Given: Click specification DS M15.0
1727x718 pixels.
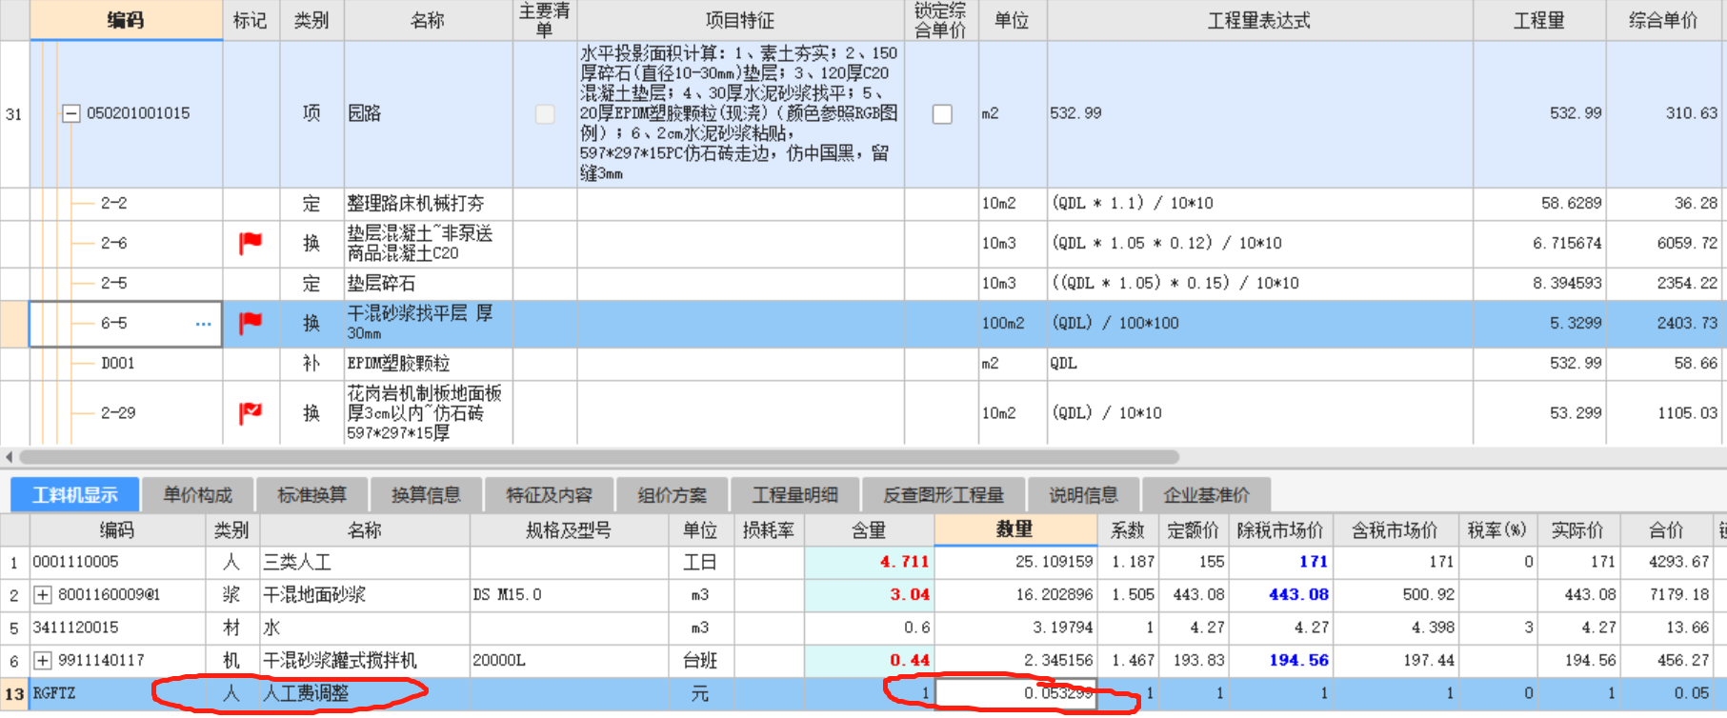Looking at the screenshot, I should (x=507, y=595).
